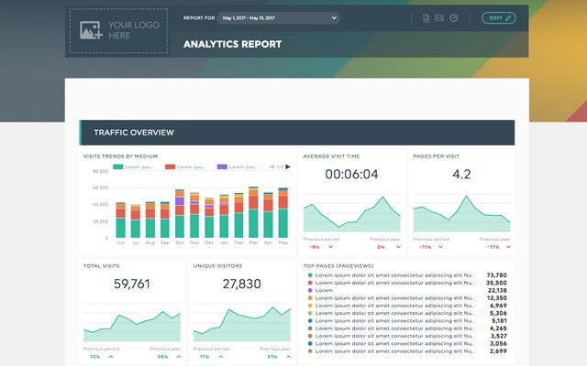Click the Unique Visitors area chart
The image size is (587, 366).
click(x=242, y=324)
